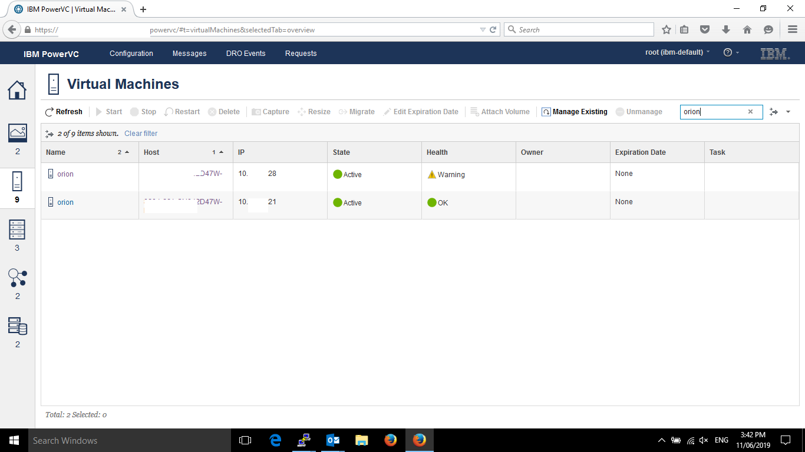The height and width of the screenshot is (452, 805).
Task: Open the Home icon in left sidebar
Action: coord(17,90)
